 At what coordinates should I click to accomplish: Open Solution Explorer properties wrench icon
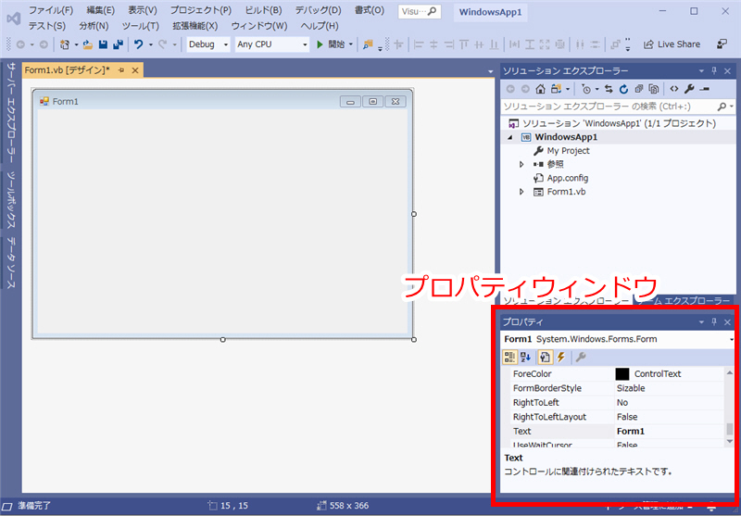[x=689, y=89]
